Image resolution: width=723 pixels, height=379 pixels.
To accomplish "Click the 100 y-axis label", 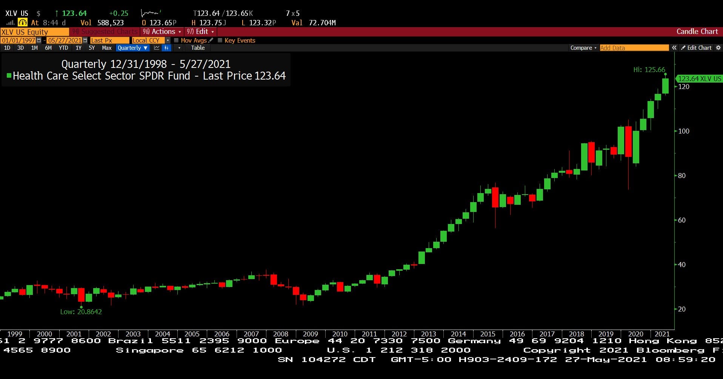I will [684, 131].
